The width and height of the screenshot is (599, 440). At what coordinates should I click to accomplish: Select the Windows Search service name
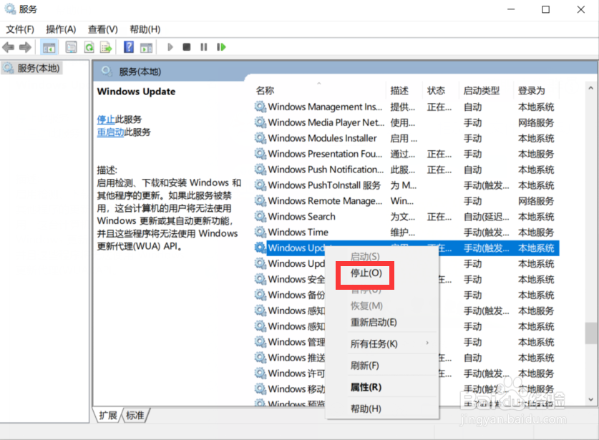(x=302, y=216)
